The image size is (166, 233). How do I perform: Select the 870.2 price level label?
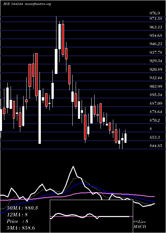(155, 120)
